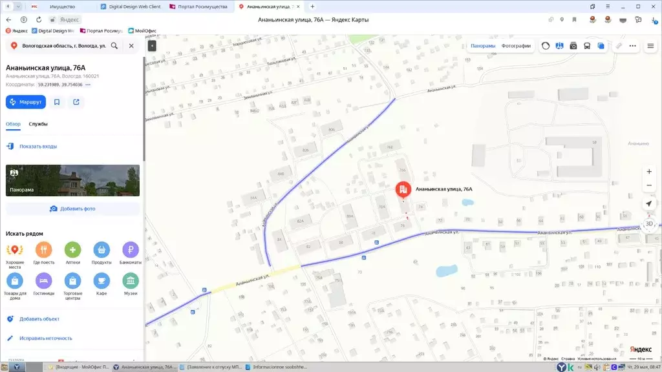Zoom in the map with plus
The height and width of the screenshot is (372, 662).
click(x=649, y=171)
